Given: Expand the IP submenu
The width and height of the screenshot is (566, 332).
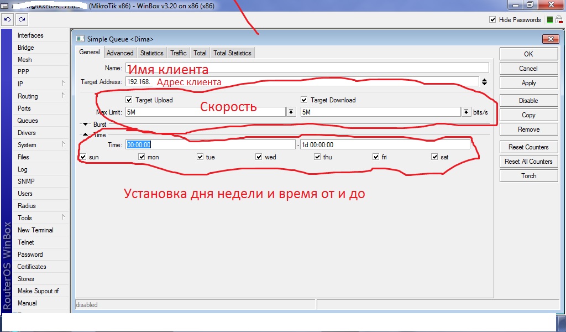Looking at the screenshot, I should [63, 84].
